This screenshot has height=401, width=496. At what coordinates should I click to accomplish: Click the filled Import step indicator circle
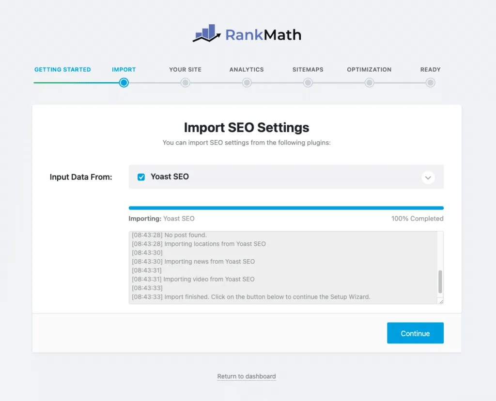(124, 83)
